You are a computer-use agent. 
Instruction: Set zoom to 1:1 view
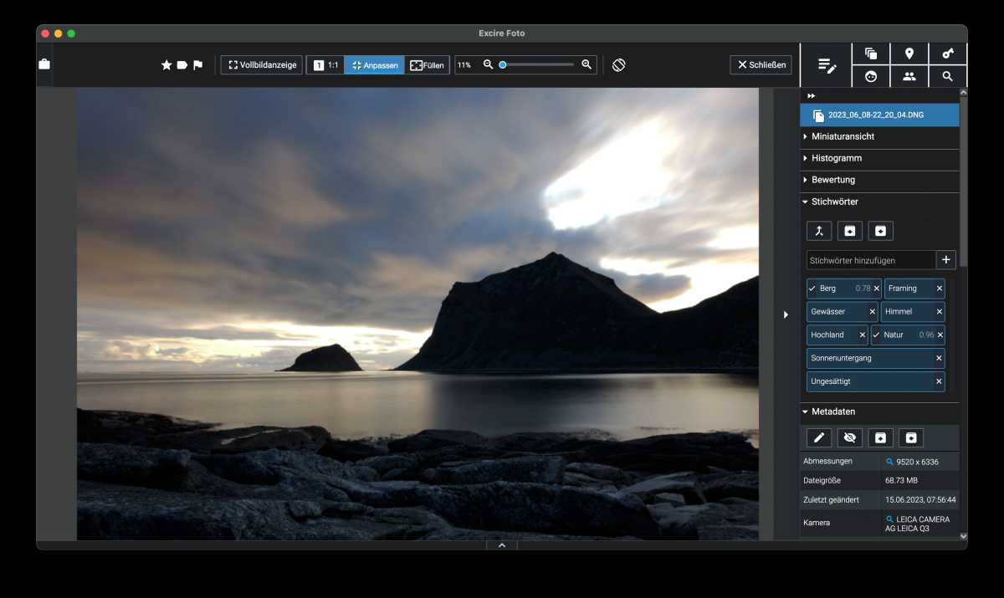(x=325, y=65)
